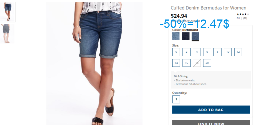The width and height of the screenshot is (253, 125).
Task: Select size 2
Action: pyautogui.click(x=187, y=52)
